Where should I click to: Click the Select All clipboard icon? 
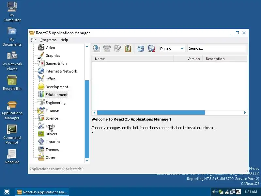click(128, 49)
